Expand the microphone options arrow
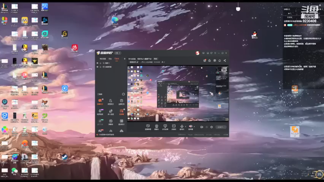This screenshot has height=182, width=324. 185,127
